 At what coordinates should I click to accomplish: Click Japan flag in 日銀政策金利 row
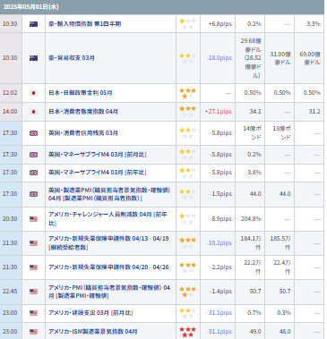pos(33,93)
